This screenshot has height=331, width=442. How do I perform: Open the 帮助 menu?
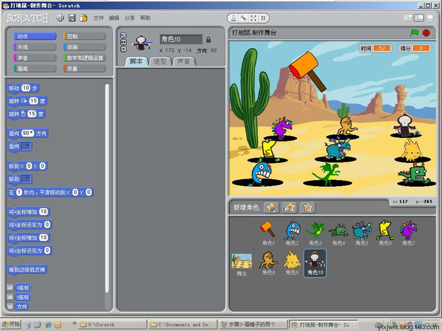[145, 18]
